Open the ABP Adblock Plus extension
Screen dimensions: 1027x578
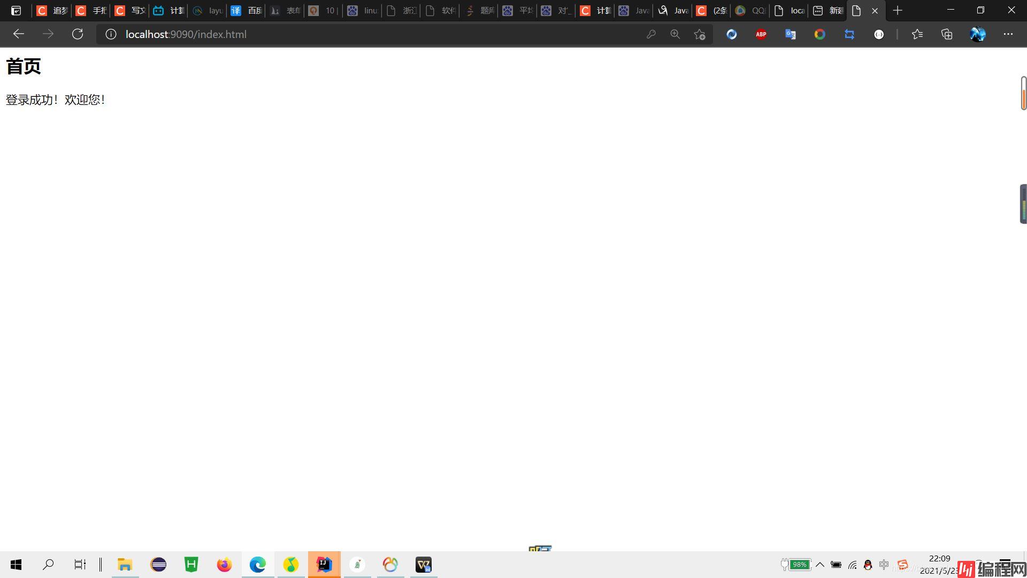tap(761, 34)
